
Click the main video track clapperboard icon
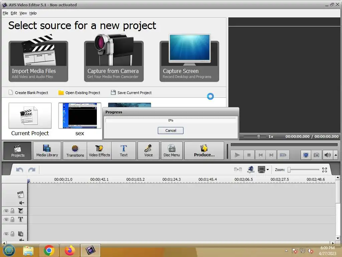click(x=20, y=194)
